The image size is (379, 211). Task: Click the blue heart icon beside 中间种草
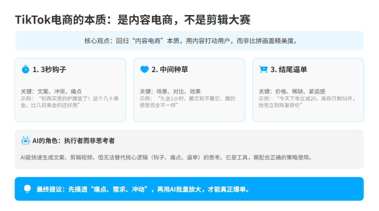tap(144, 69)
